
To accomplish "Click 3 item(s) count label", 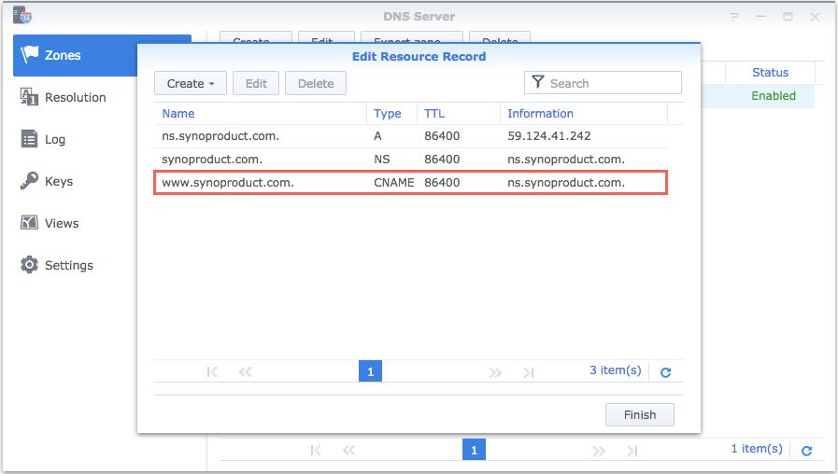I will (x=615, y=370).
